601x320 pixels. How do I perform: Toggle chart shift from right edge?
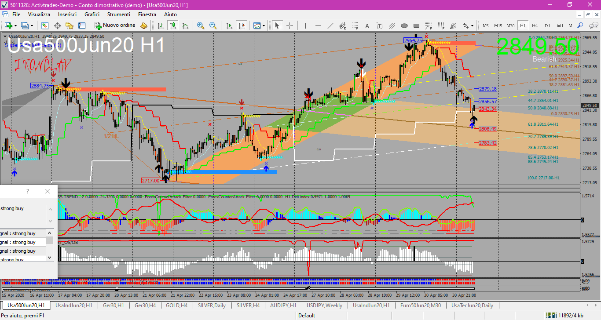[x=241, y=25]
